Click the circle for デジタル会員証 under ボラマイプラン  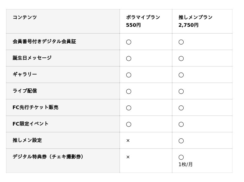129,42
